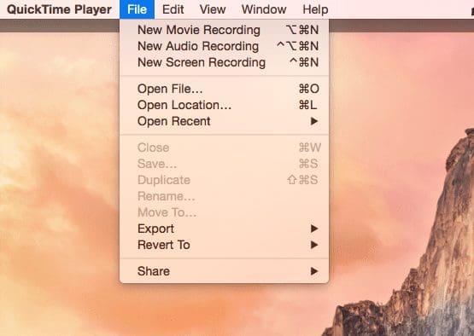Screen dimensions: 474x336
Task: Expand the Revert To submenu
Action: (x=225, y=245)
